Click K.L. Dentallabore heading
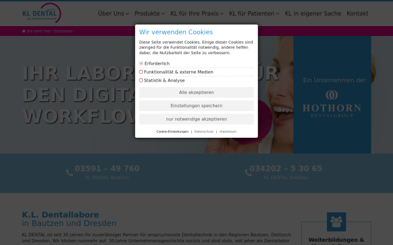Screen dimensions: 393x245 tap(60, 215)
